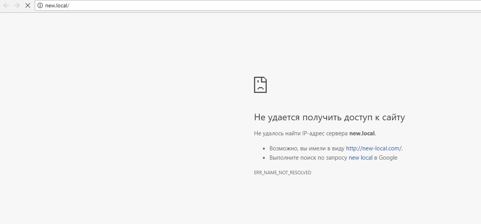Image resolution: width=481 pixels, height=224 pixels.
Task: Click the second suggestion bullet point
Action: (x=264, y=158)
